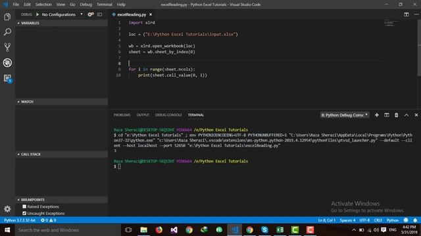Open the Debug menu

(86, 5)
